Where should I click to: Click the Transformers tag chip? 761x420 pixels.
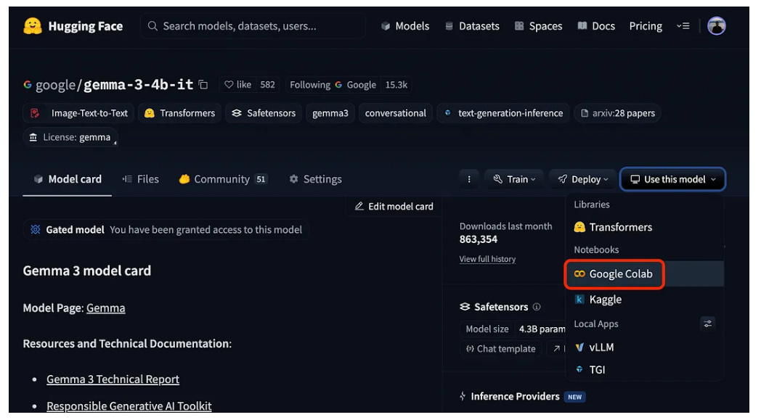(179, 113)
